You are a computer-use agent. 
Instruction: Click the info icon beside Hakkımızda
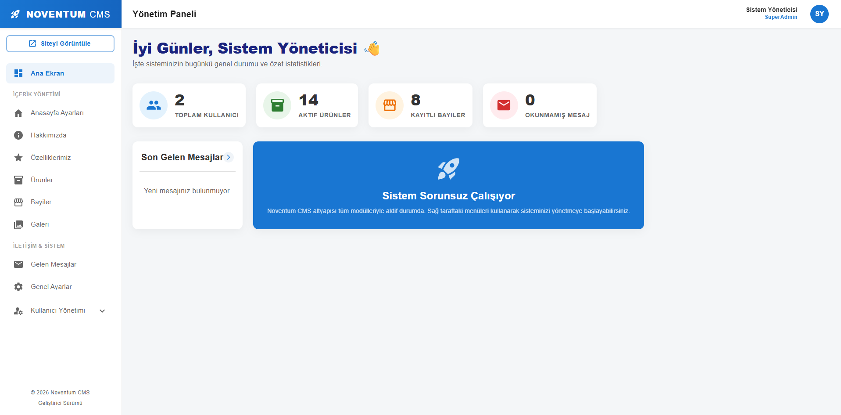pos(18,135)
